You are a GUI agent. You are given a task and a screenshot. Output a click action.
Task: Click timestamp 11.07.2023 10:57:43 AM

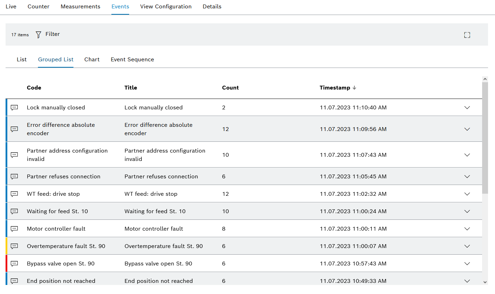pos(353,264)
